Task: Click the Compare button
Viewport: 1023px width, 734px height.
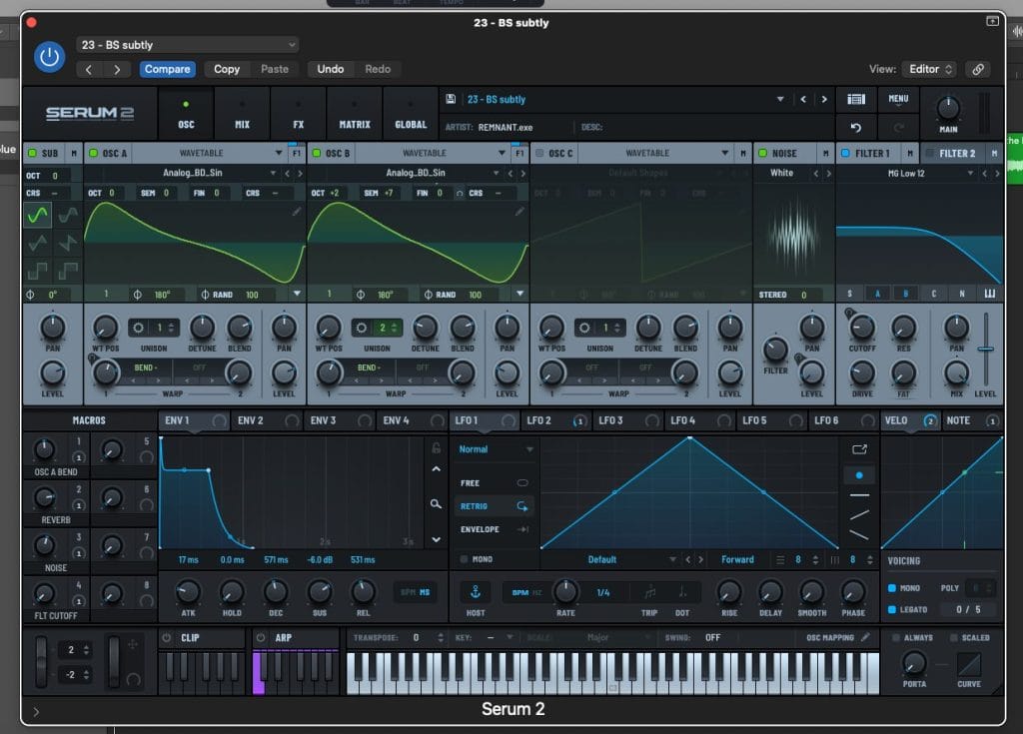Action: click(168, 69)
